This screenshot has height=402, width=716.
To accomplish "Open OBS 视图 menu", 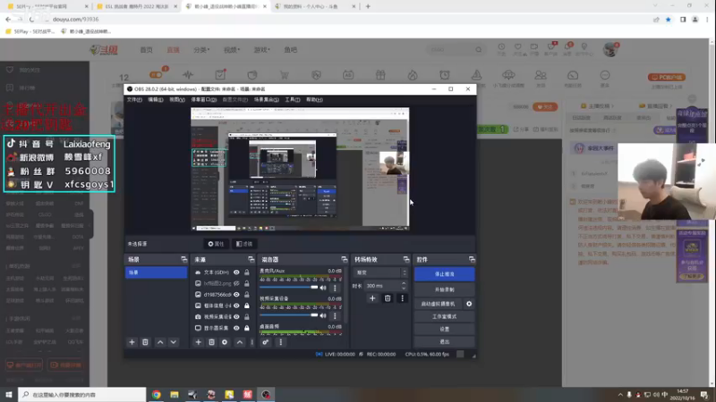I will coord(176,100).
